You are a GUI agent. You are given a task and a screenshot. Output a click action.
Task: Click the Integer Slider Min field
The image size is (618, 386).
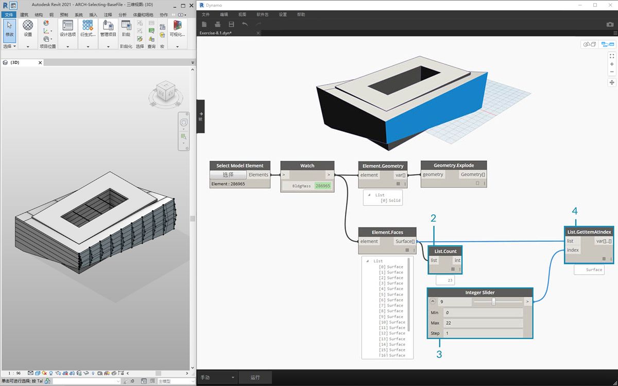click(x=483, y=313)
